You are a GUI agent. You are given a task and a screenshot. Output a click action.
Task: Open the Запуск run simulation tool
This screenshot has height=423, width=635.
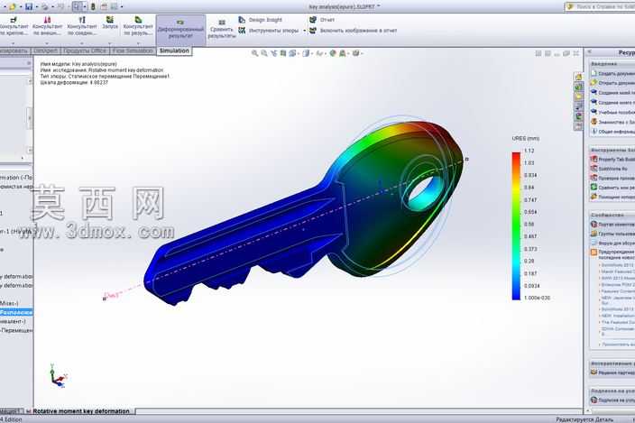[x=110, y=23]
